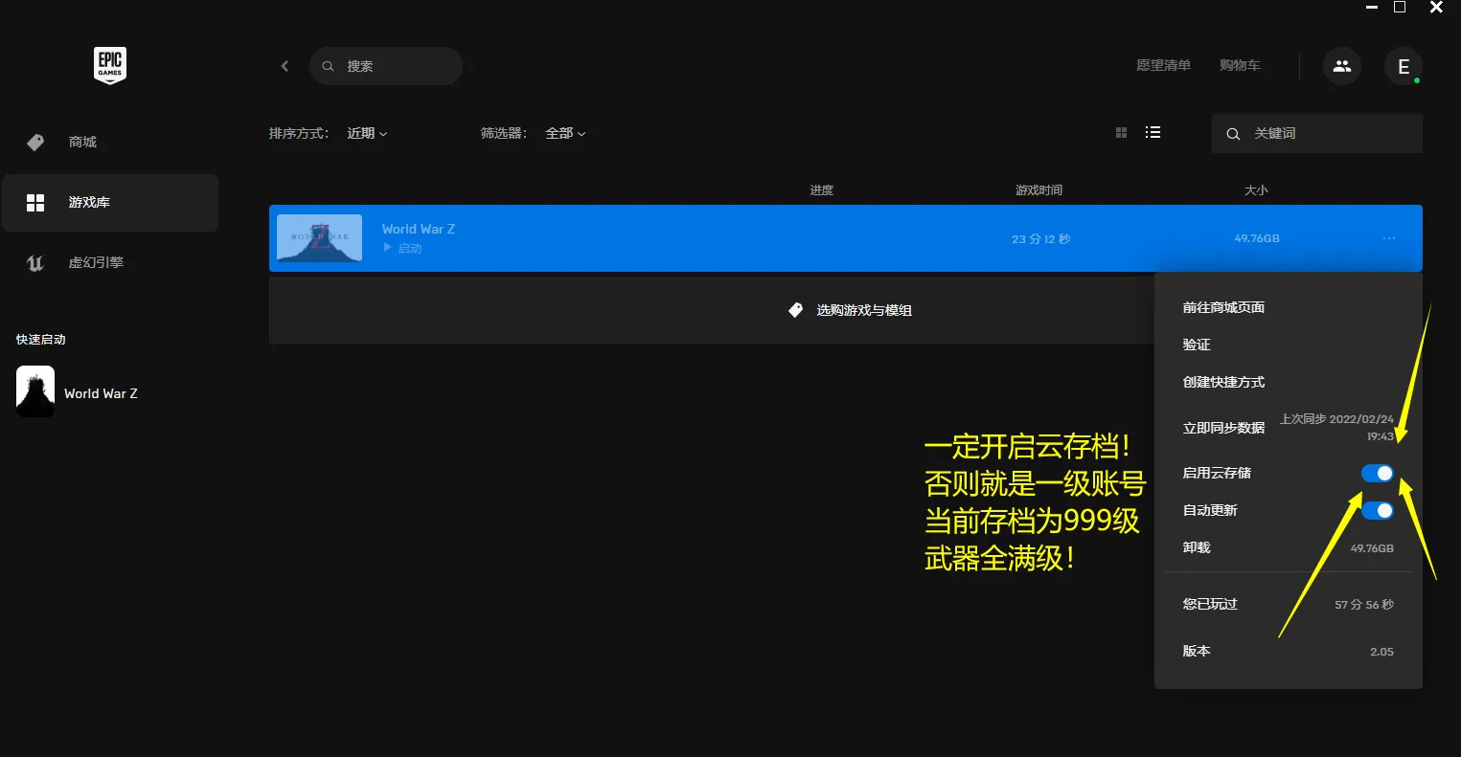Select 验证 from the context menu
Viewport: 1461px width, 757px height.
pos(1197,345)
